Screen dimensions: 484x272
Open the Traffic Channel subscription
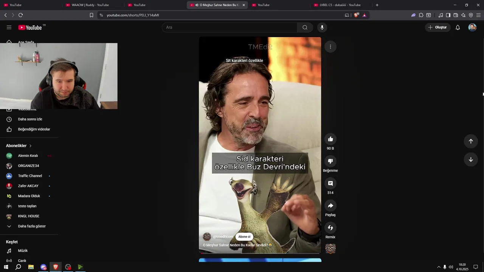point(29,176)
